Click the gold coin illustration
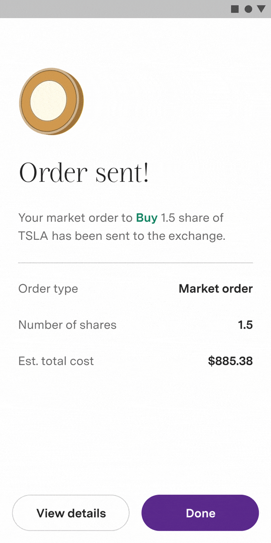 51,101
